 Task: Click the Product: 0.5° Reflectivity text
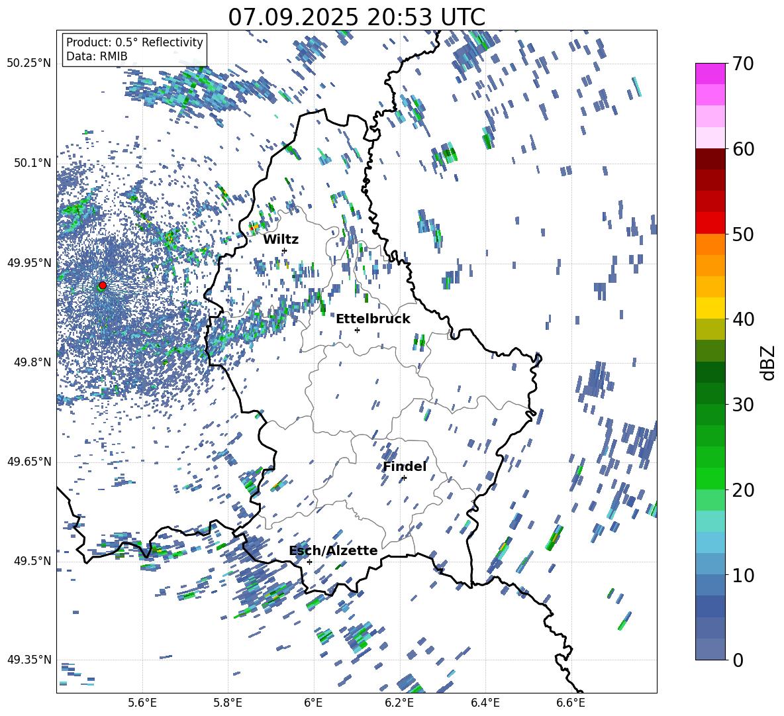(x=134, y=42)
